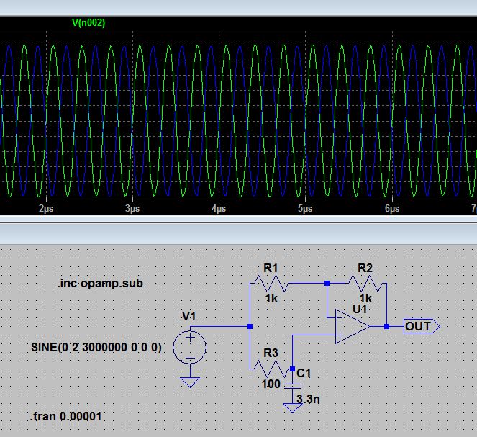Click R1's 1k value label
This screenshot has height=437, width=477.
(x=271, y=299)
